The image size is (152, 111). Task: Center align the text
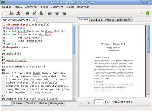coord(57,13)
